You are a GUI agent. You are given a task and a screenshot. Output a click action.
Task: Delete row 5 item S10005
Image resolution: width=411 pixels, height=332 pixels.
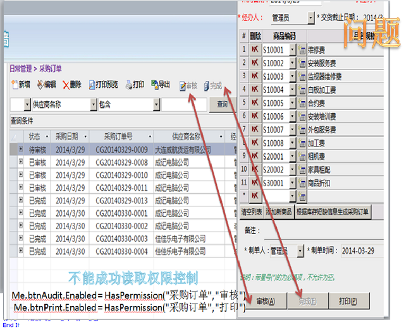click(x=255, y=103)
